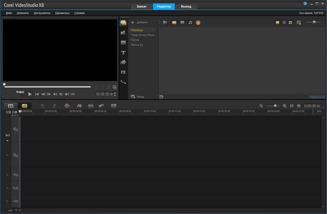This screenshot has width=327, height=214.
Task: Click the preview timecode field
Action: 104,94
